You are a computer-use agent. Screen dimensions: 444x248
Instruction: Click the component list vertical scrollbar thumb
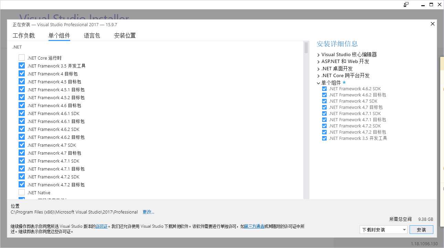306,48
